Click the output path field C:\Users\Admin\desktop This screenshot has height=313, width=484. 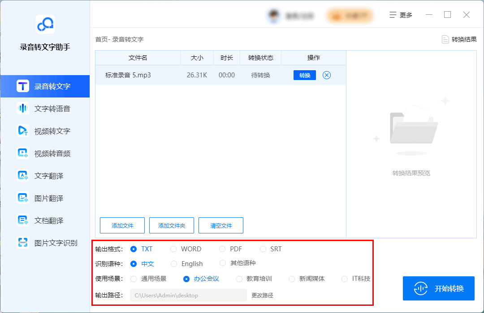[188, 295]
